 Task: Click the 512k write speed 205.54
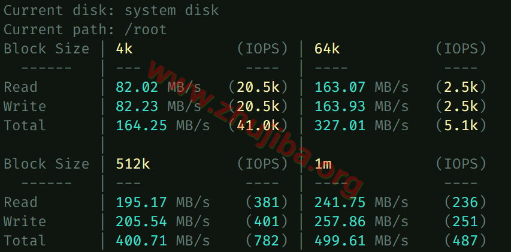tap(141, 221)
